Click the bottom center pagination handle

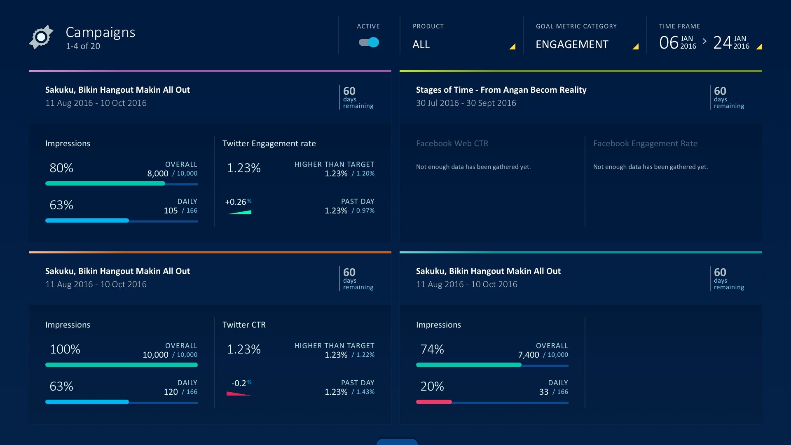(397, 442)
